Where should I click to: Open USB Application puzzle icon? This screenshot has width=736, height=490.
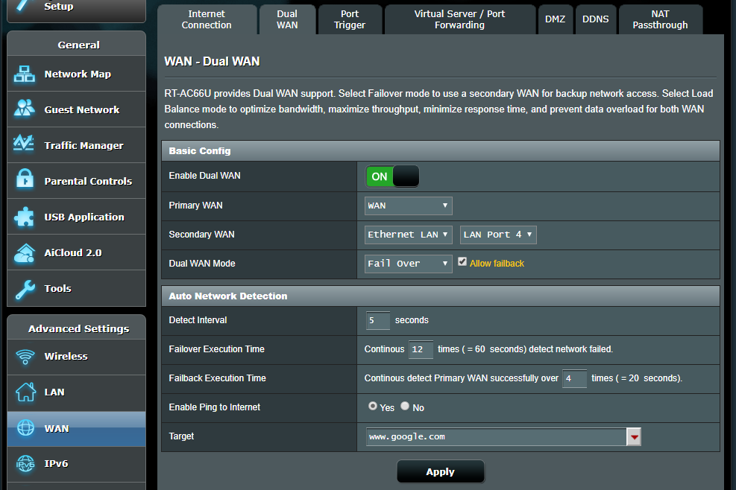coord(25,217)
